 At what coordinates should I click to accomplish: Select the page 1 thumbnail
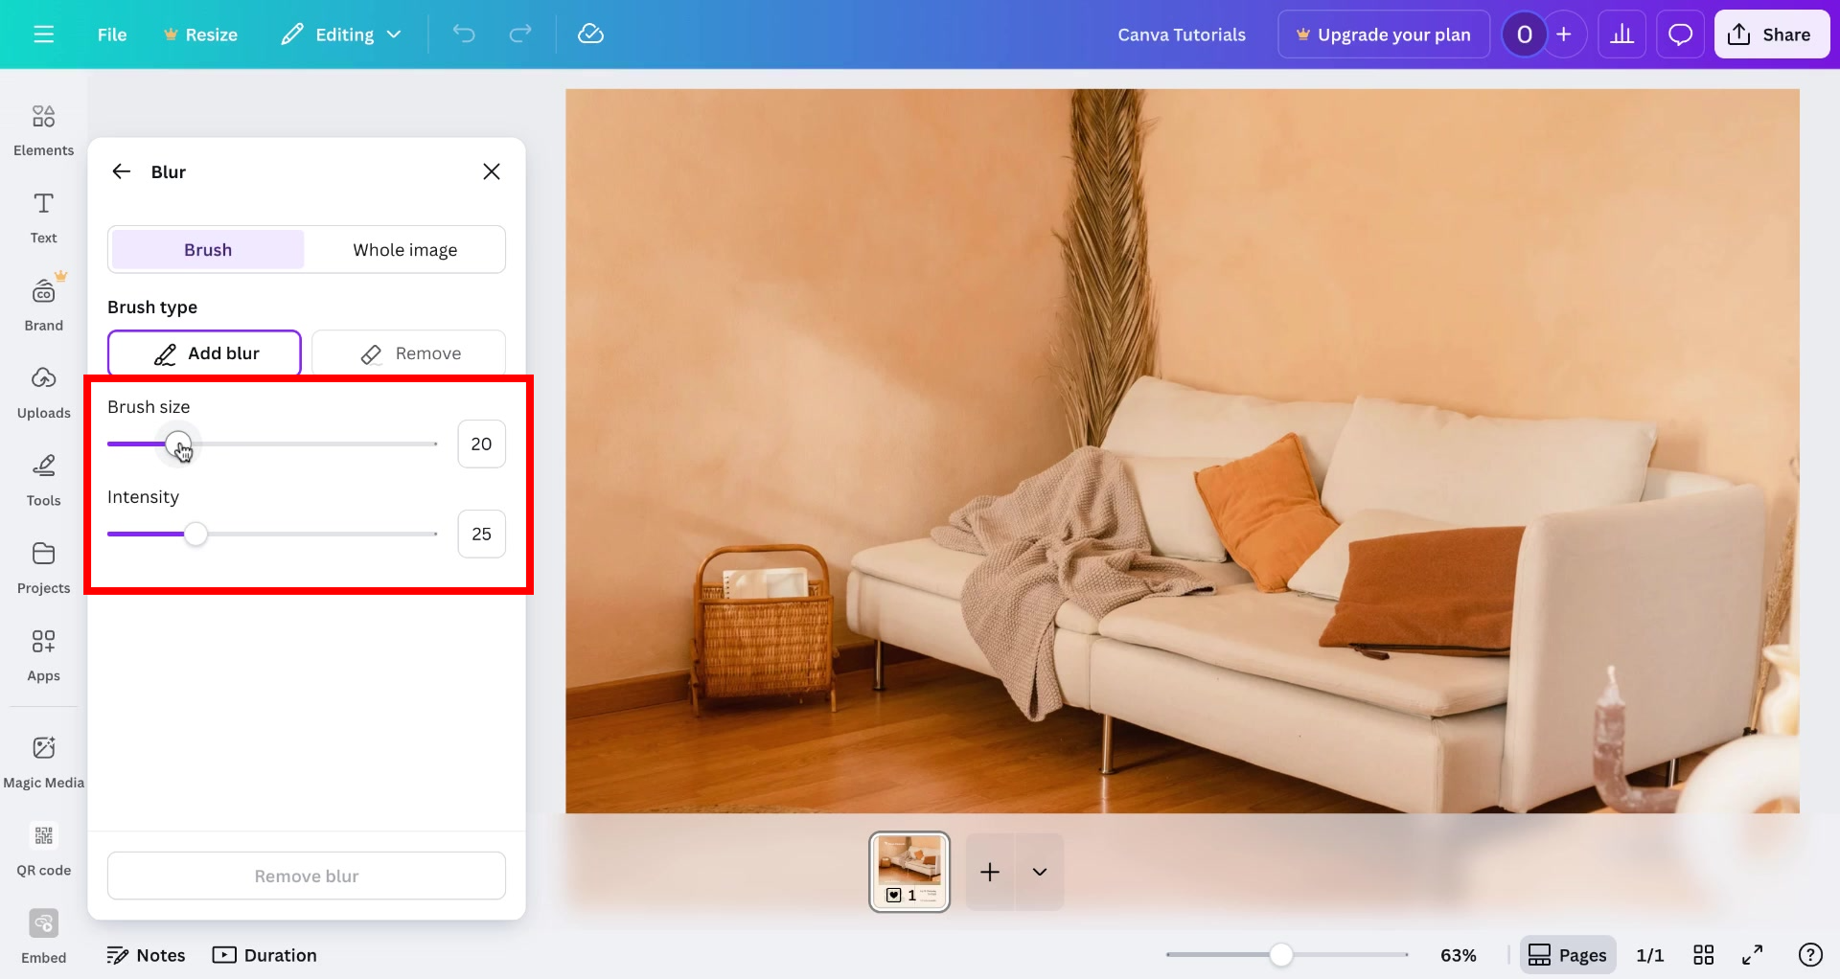[908, 871]
